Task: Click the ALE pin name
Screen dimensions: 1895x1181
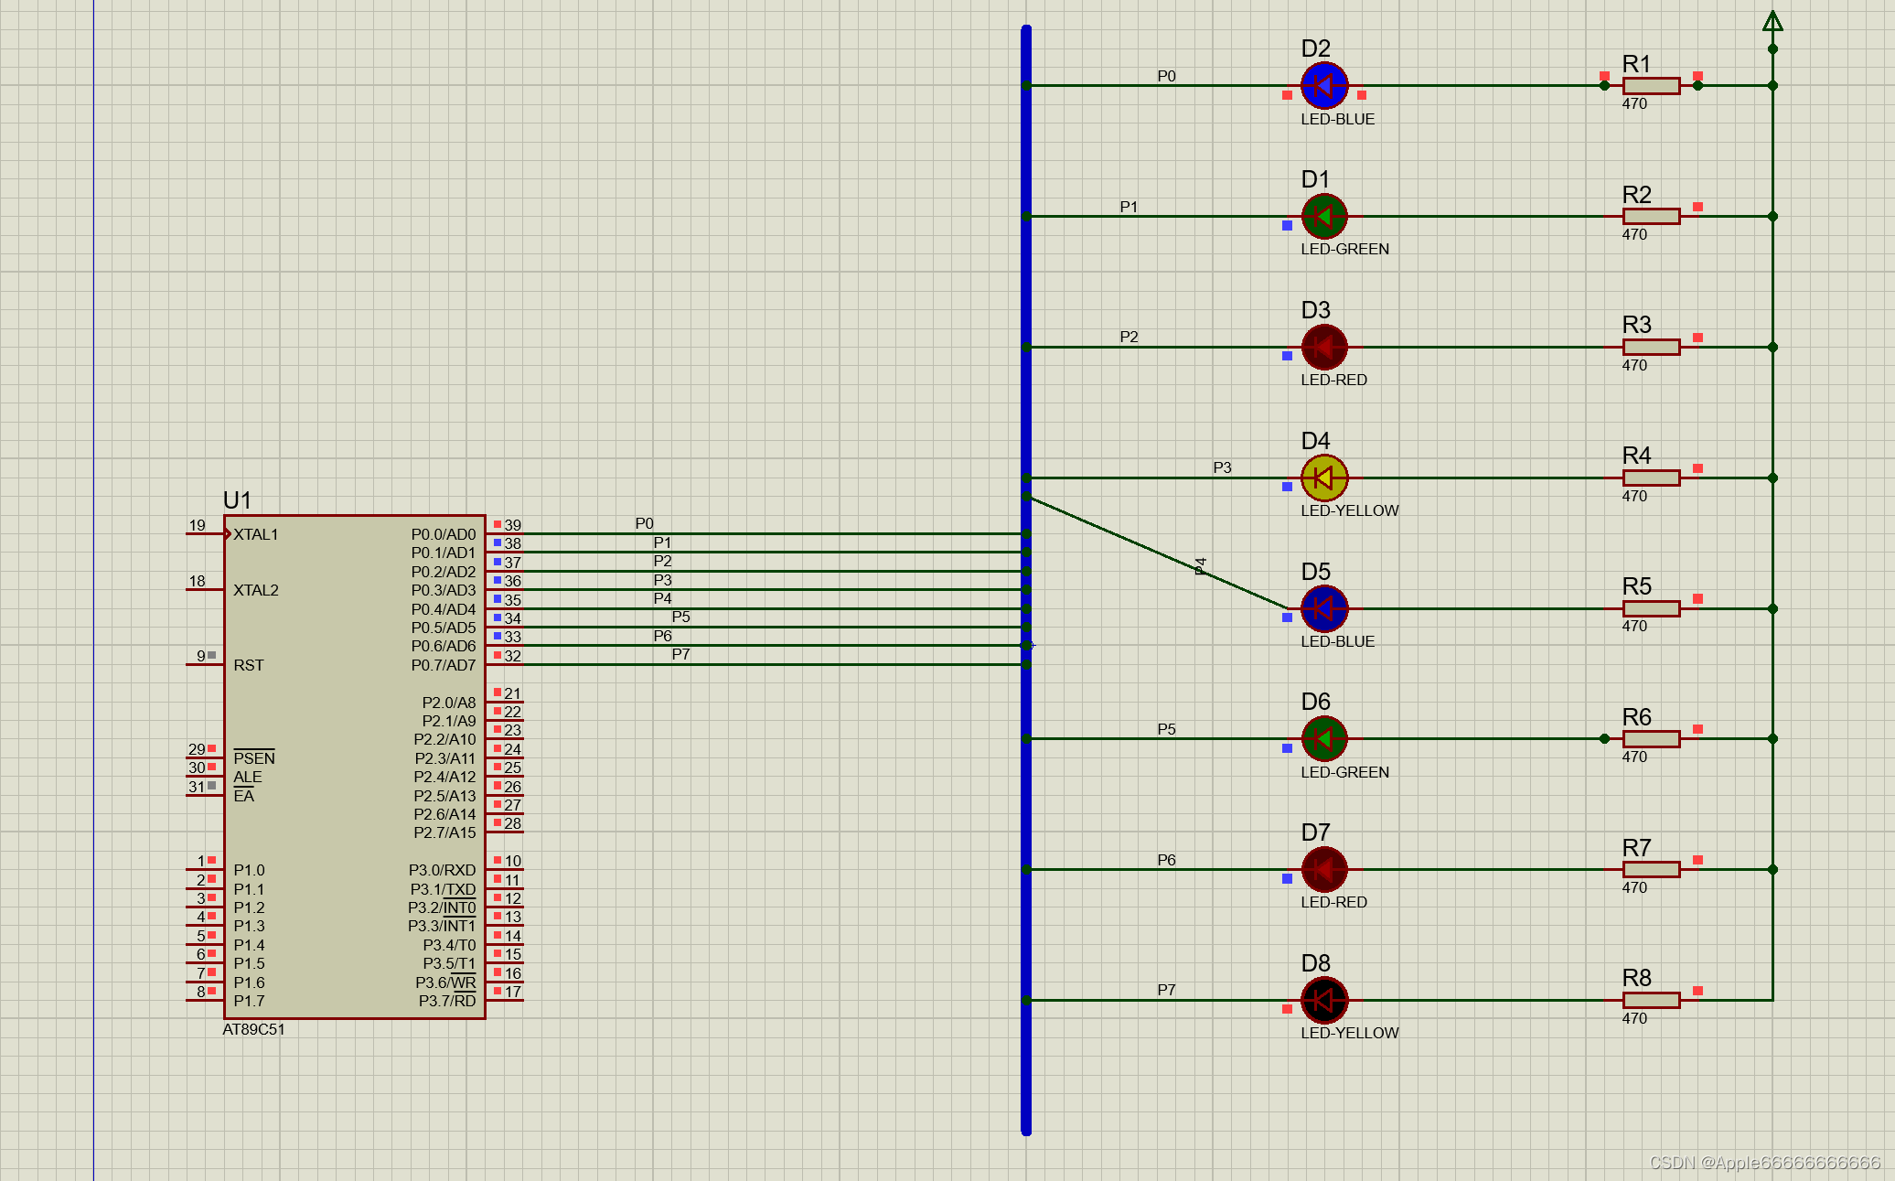Action: coord(247,777)
